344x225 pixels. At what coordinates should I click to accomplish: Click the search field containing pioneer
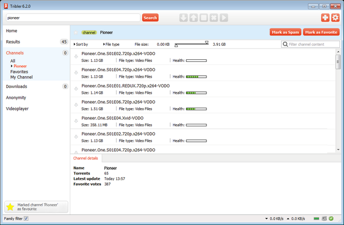tap(73, 18)
